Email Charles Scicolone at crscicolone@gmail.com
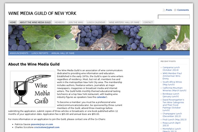198x132 pixels. 47,127
